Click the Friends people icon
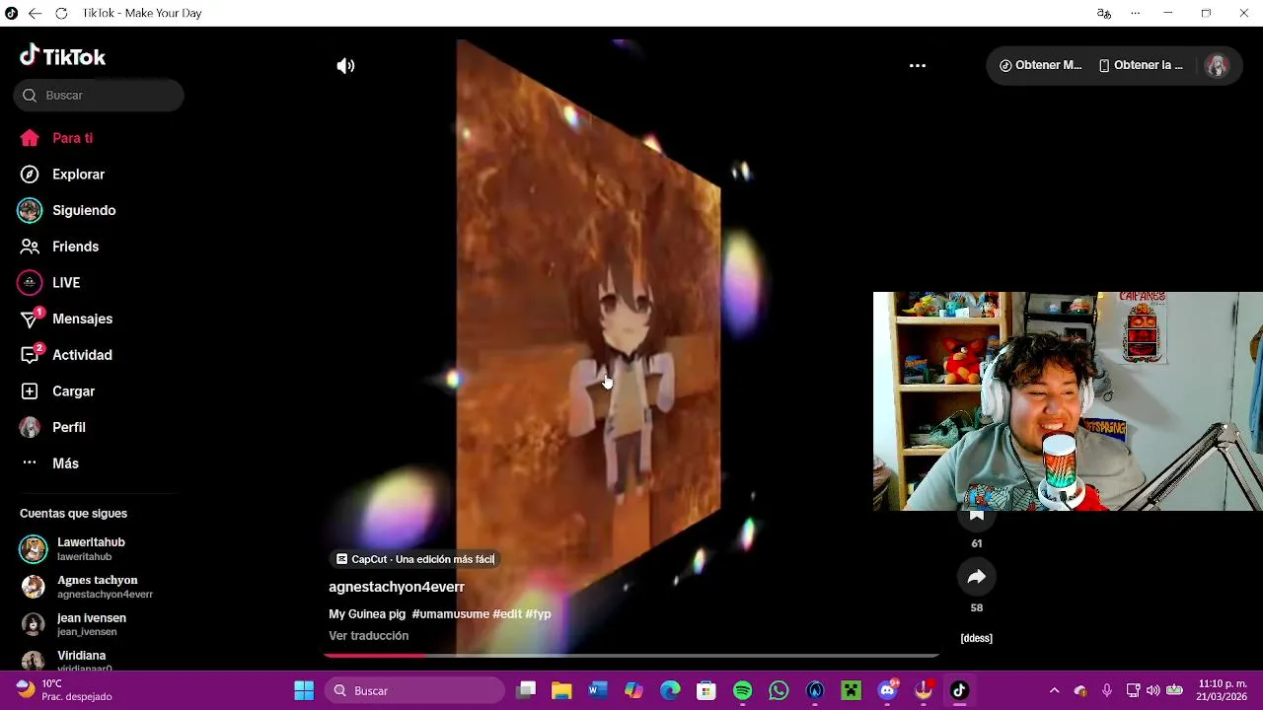Screen dimensions: 1263x710 (30, 247)
